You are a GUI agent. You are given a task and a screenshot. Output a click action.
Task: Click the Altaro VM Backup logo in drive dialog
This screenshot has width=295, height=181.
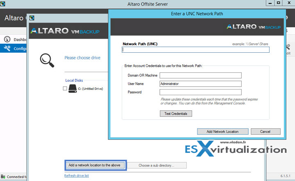point(65,31)
